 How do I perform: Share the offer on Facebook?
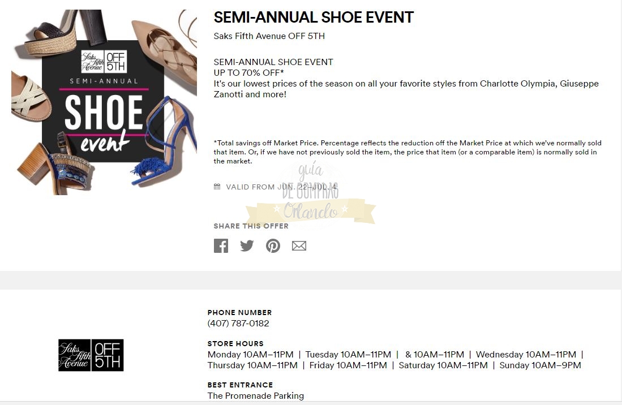(x=221, y=245)
